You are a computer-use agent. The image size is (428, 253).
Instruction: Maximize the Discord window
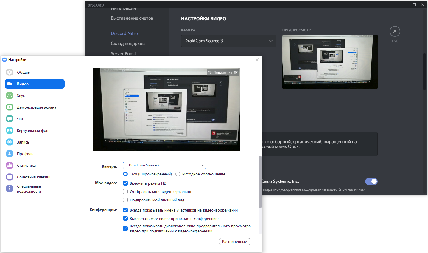pos(414,5)
